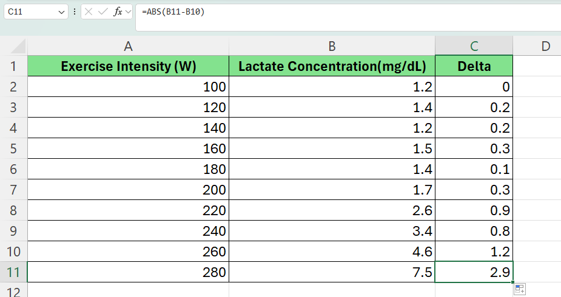The image size is (561, 297).
Task: Expand the chevron next to fx button
Action: coord(128,12)
